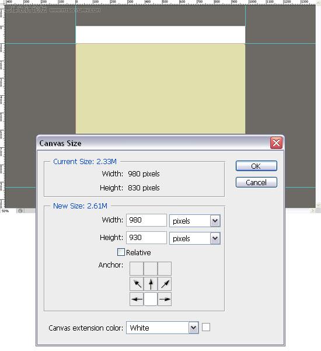Open the canvas extension color swatch
Image resolution: width=321 pixels, height=351 pixels.
pos(206,327)
